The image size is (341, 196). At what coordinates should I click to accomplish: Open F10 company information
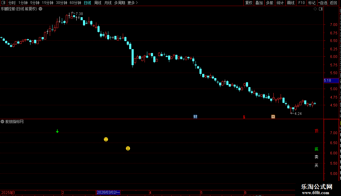301,3
